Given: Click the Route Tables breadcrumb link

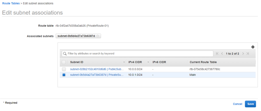Looking at the screenshot, I should [10, 3].
